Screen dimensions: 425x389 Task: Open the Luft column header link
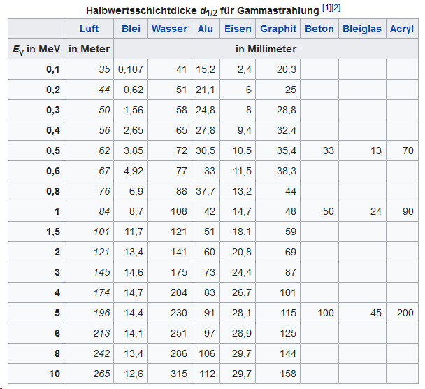point(88,29)
